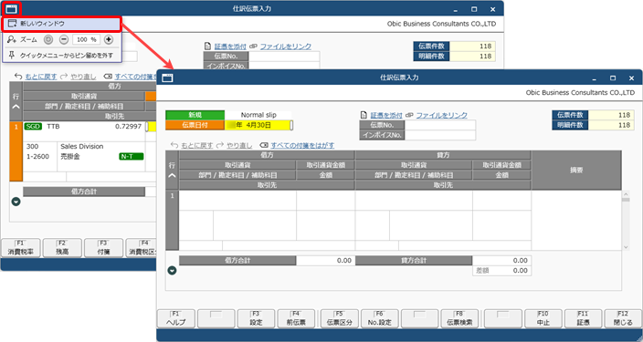This screenshot has width=643, height=342.
Task: Collapse rows with up chevron in front window
Action: pos(173,175)
